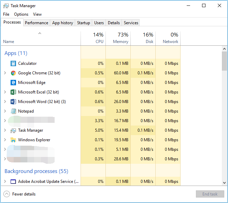Sort by the CPU column header

pos(93,38)
